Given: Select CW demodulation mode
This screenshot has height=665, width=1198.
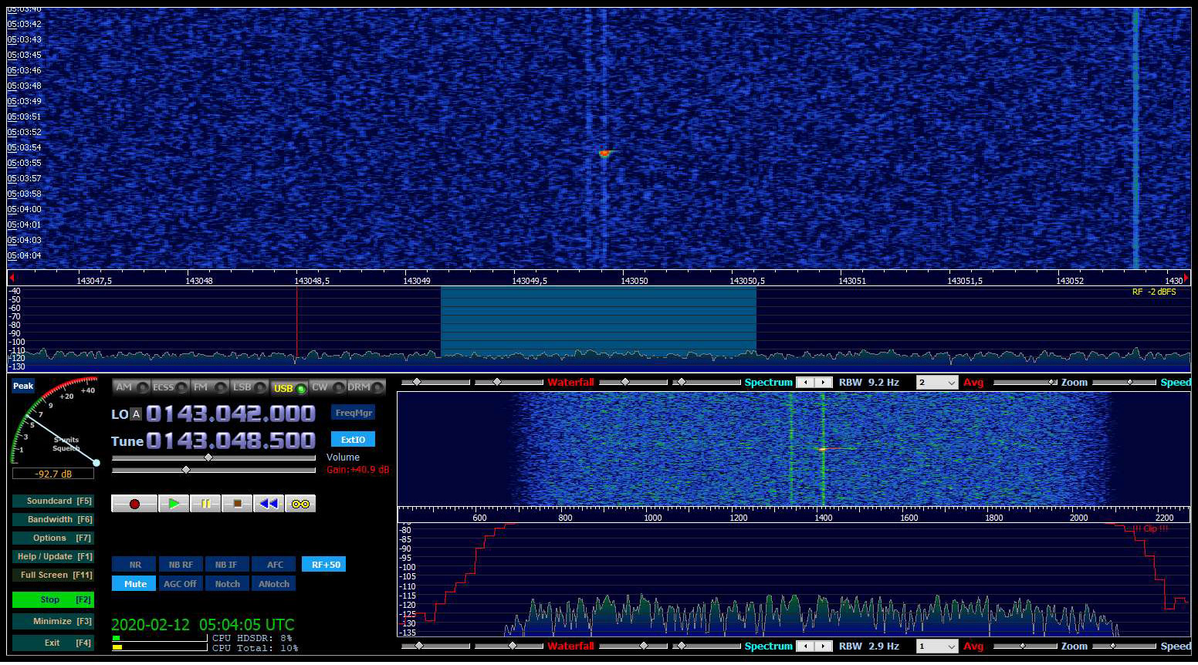Looking at the screenshot, I should pyautogui.click(x=327, y=387).
